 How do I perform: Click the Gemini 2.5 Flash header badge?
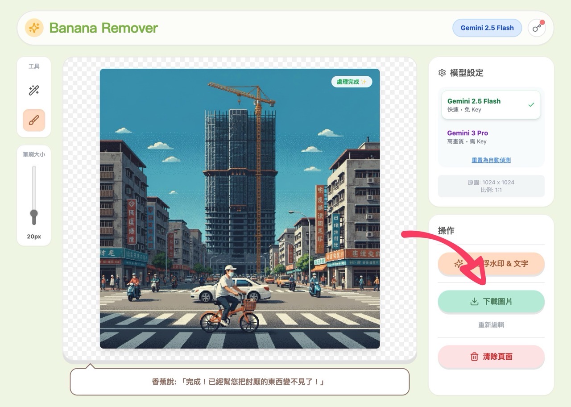487,28
